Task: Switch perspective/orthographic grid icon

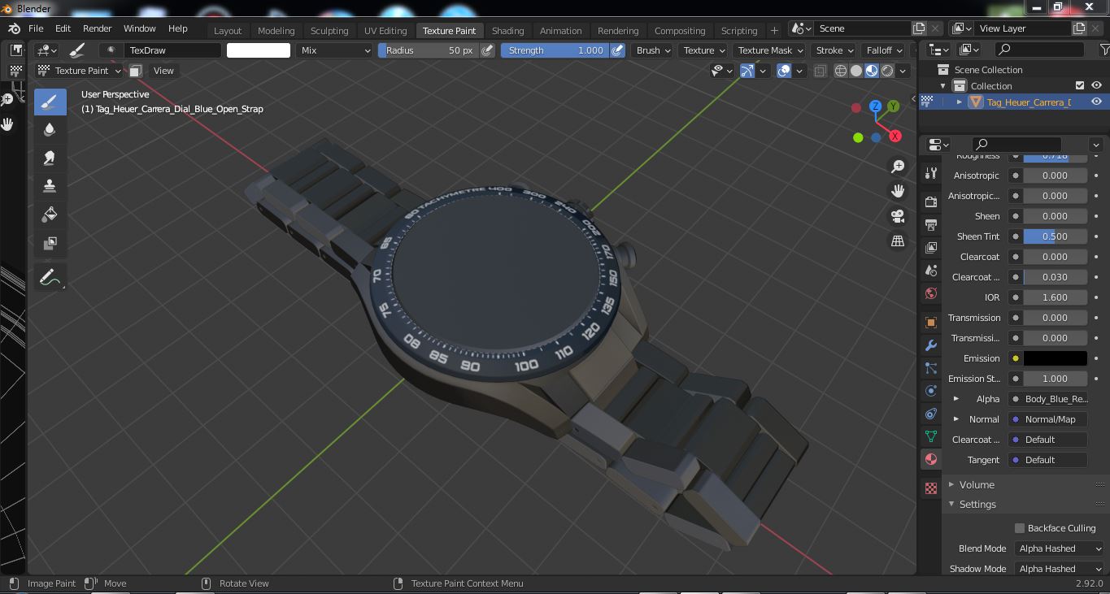Action: pos(898,241)
